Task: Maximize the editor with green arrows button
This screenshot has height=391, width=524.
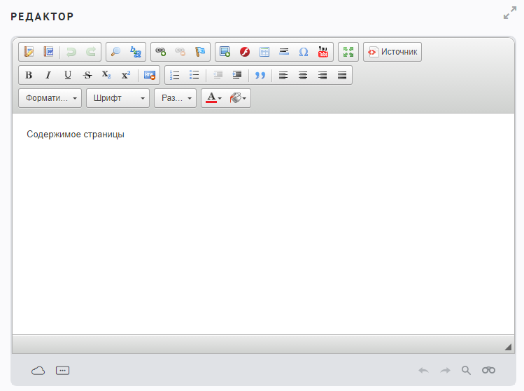Action: pyautogui.click(x=348, y=52)
